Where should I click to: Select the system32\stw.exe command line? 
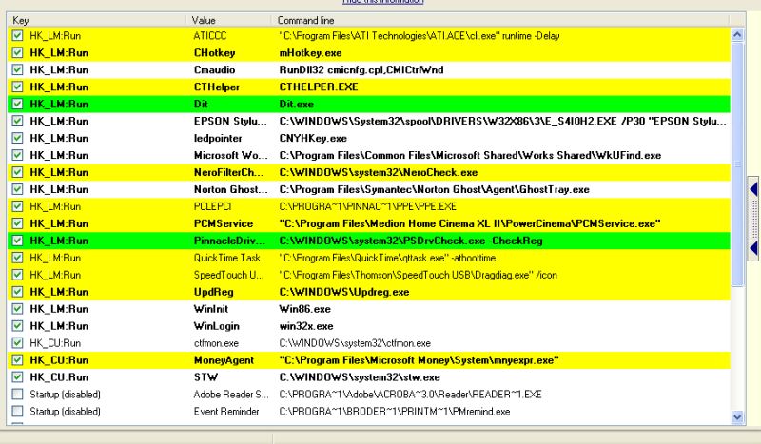click(360, 377)
